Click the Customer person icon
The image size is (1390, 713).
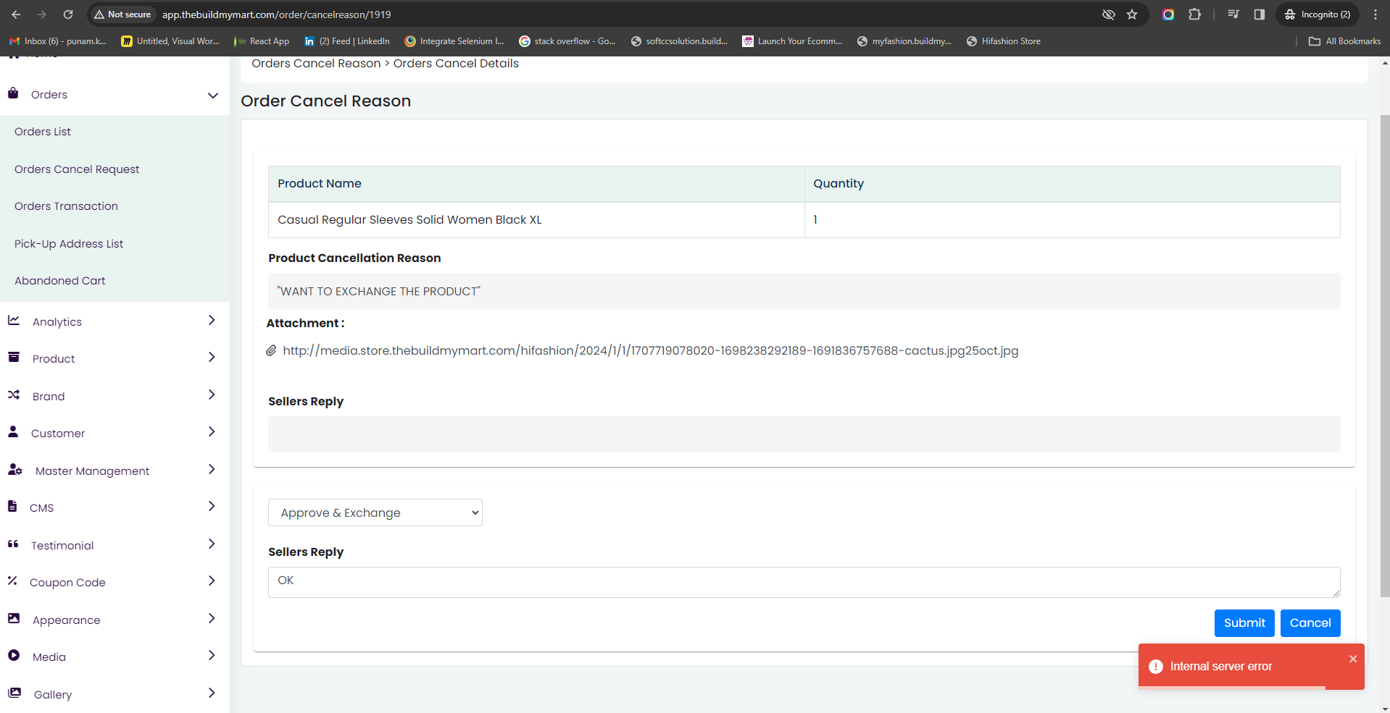coord(13,431)
